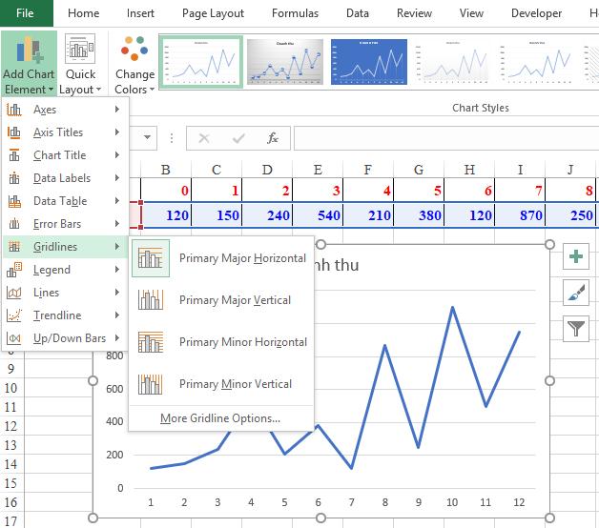Select the blue background chart style thumbnail
This screenshot has height=528, width=599.
click(x=369, y=62)
